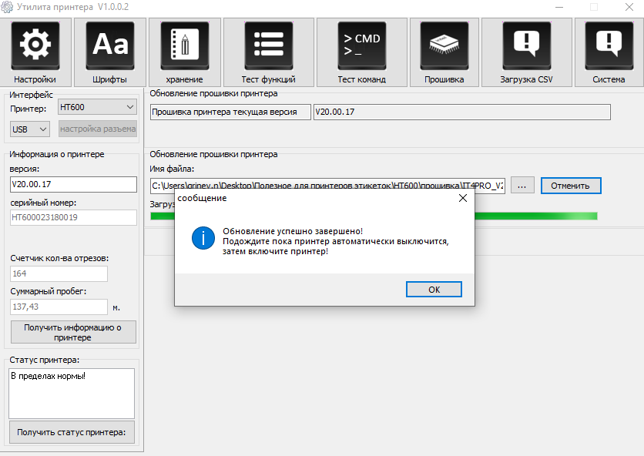Screen dimensions: 644x456
Task: Click the browse file button with ellipsis
Action: point(522,186)
